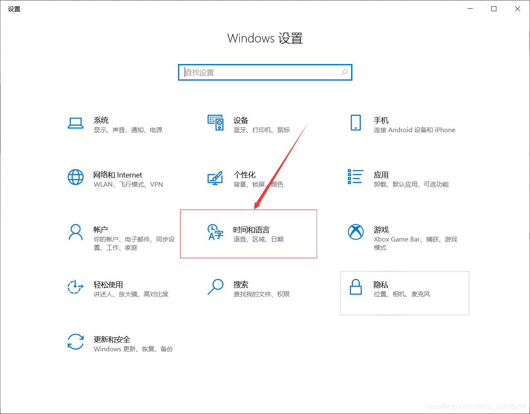Click description 显示、声音、通知、电源
530x414 pixels.
pyautogui.click(x=128, y=130)
